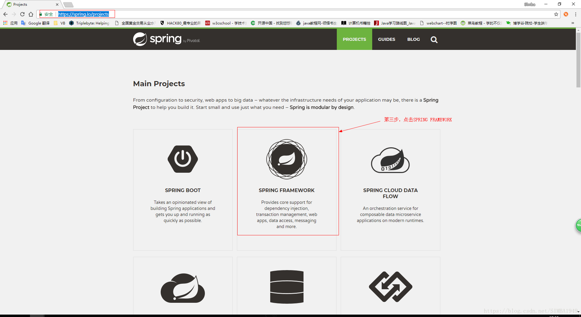Click Spring Boot description text
Screen dimensions: 581x317
click(183, 211)
